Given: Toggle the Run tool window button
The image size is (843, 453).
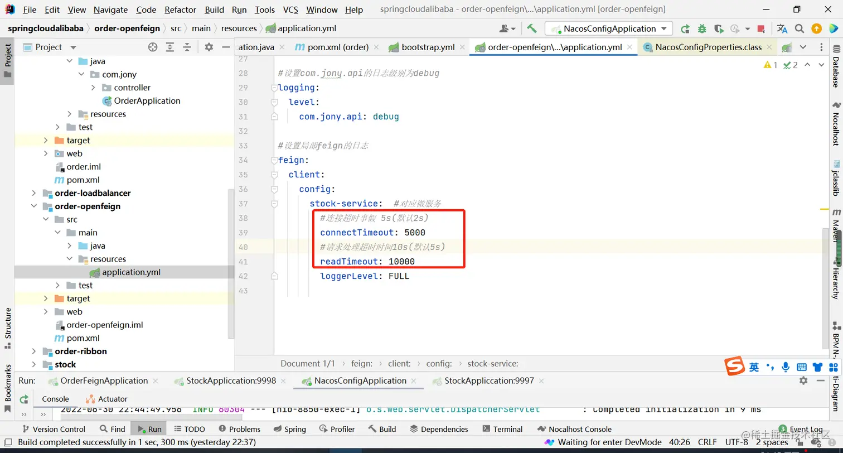Looking at the screenshot, I should [x=148, y=429].
